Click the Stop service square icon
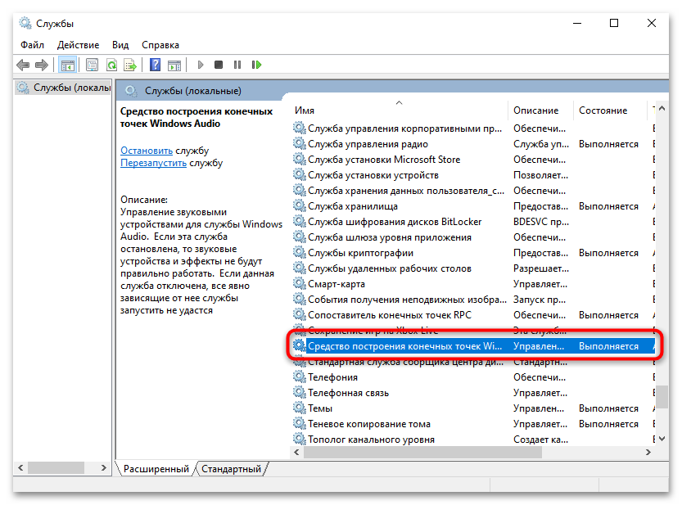Image resolution: width=682 pixels, height=505 pixels. 219,65
